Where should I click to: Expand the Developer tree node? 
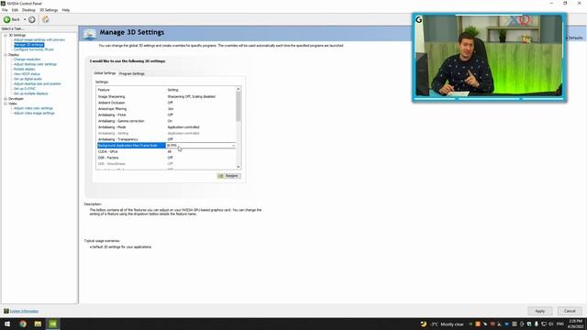click(6, 99)
